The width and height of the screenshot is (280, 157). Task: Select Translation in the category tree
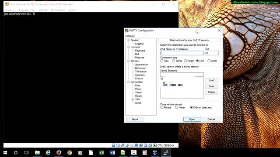141,72
